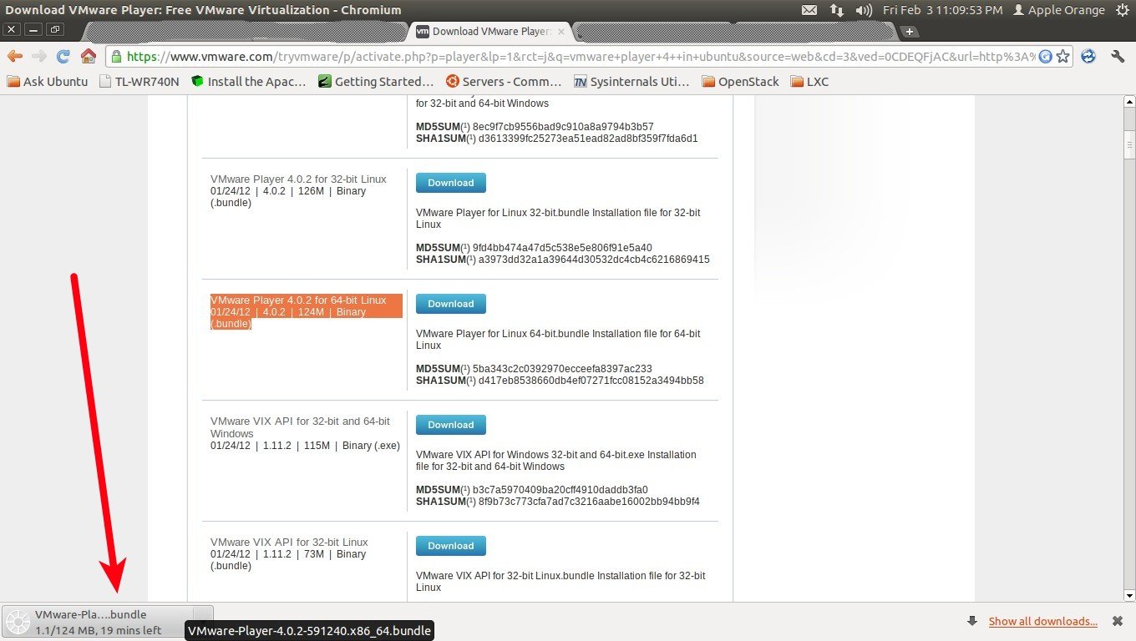Open the Sysinternals Uti... bookmark
1136x641 pixels.
pyautogui.click(x=631, y=81)
